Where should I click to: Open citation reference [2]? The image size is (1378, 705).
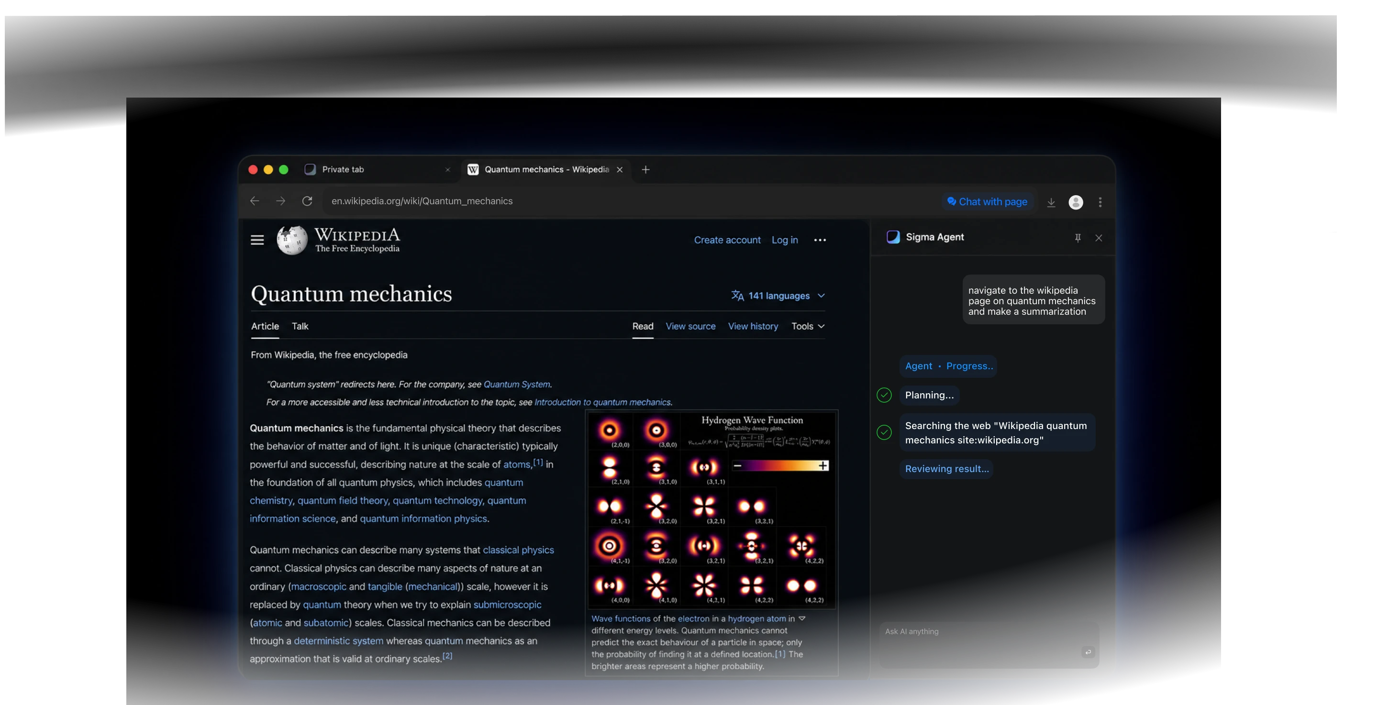click(447, 656)
